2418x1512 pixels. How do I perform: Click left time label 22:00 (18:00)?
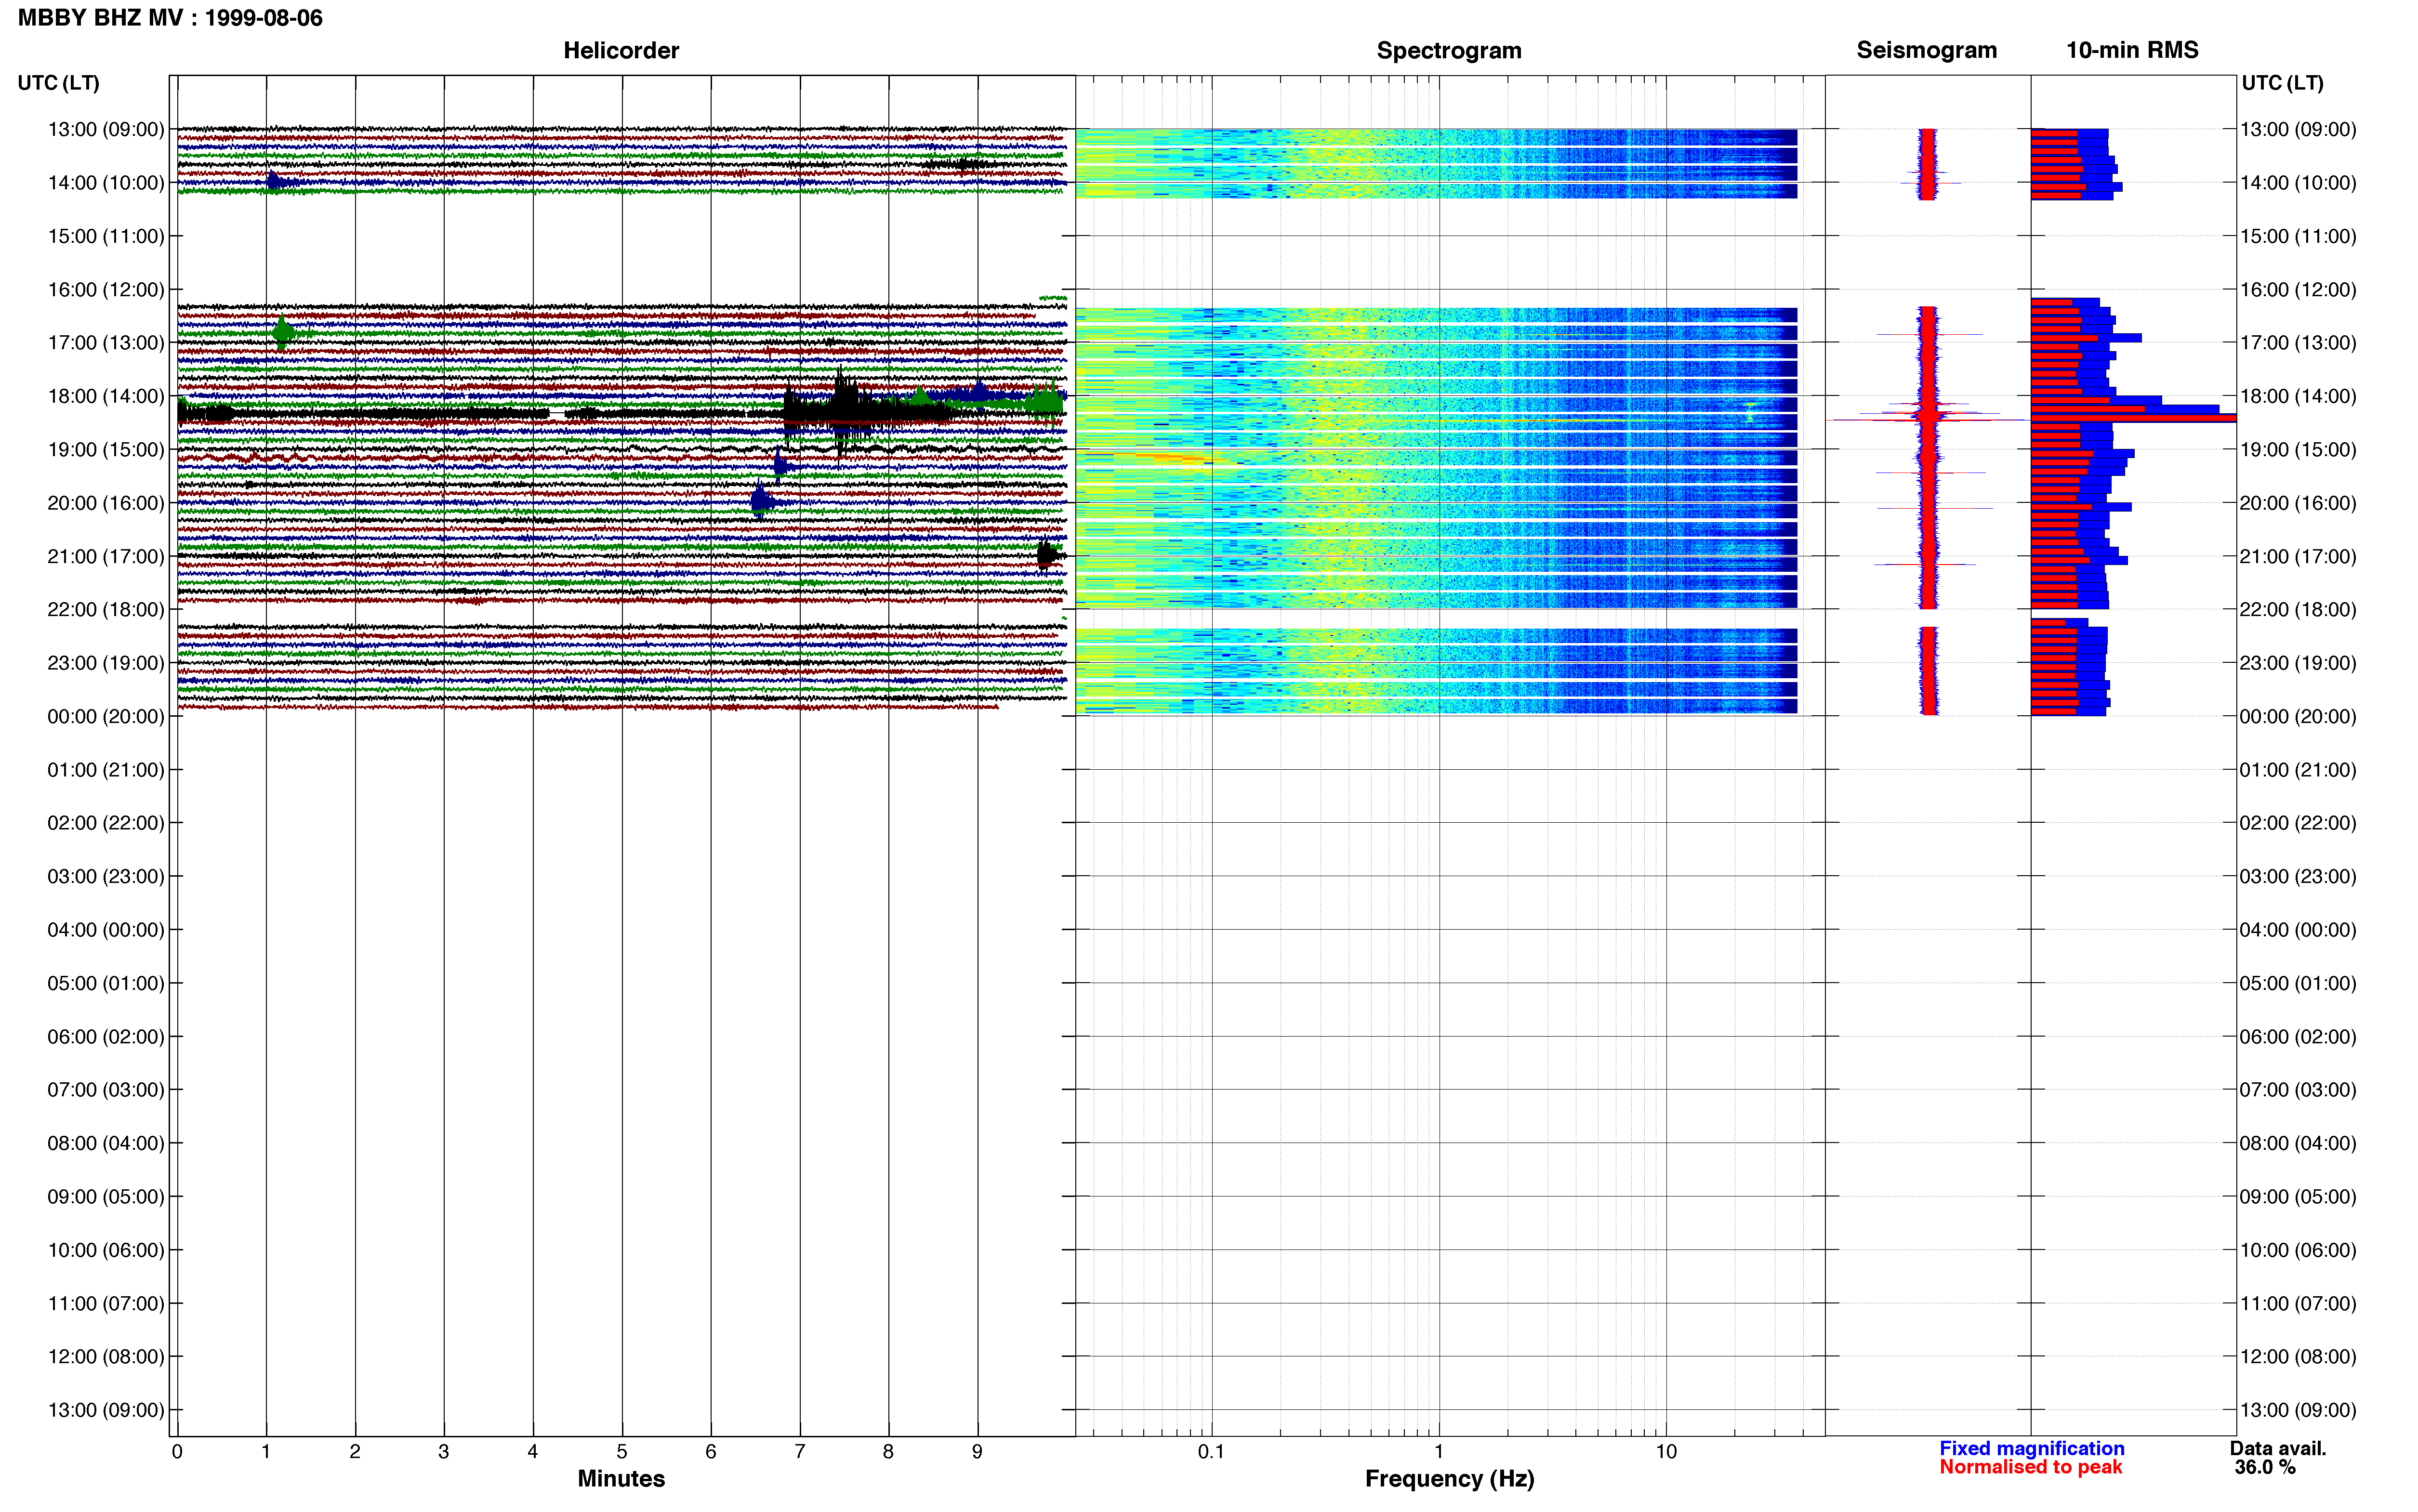coord(106,609)
